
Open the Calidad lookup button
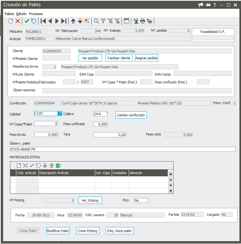[60, 114]
